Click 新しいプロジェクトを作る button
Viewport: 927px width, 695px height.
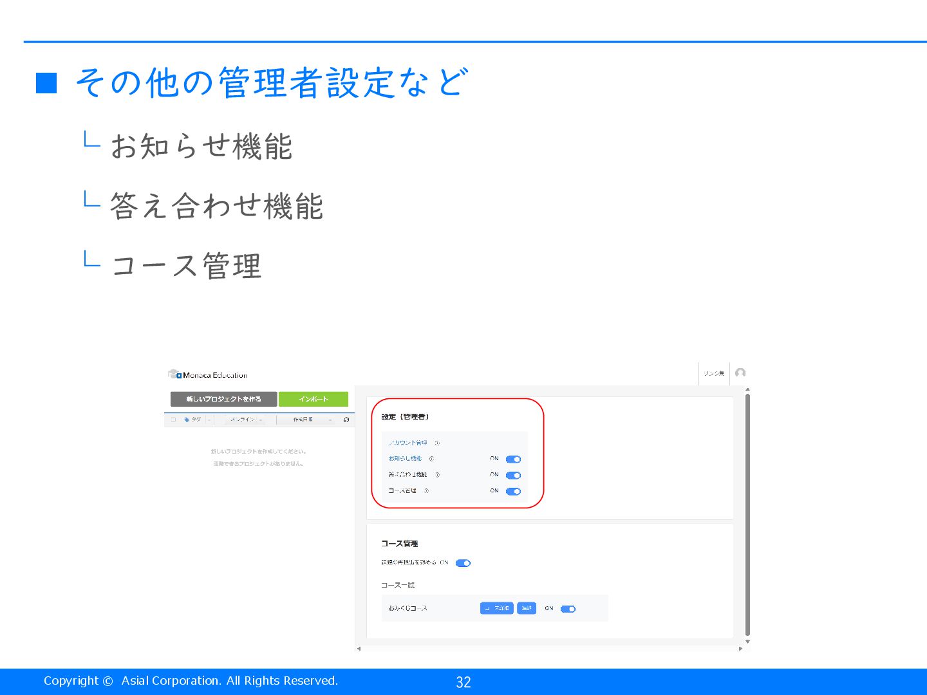(223, 399)
